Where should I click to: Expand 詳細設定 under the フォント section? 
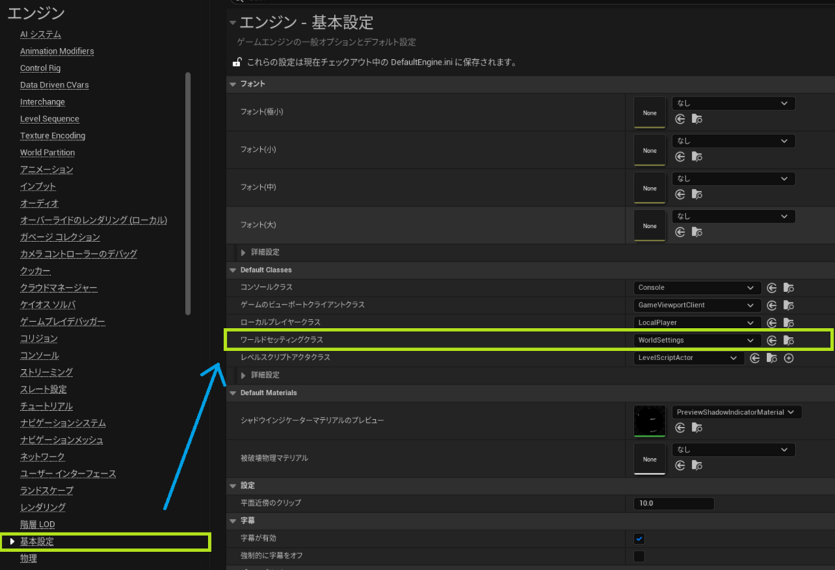point(265,252)
